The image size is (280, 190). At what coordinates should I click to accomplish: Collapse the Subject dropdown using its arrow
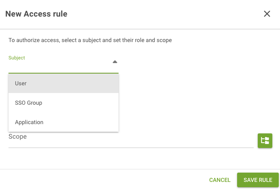pyautogui.click(x=115, y=62)
